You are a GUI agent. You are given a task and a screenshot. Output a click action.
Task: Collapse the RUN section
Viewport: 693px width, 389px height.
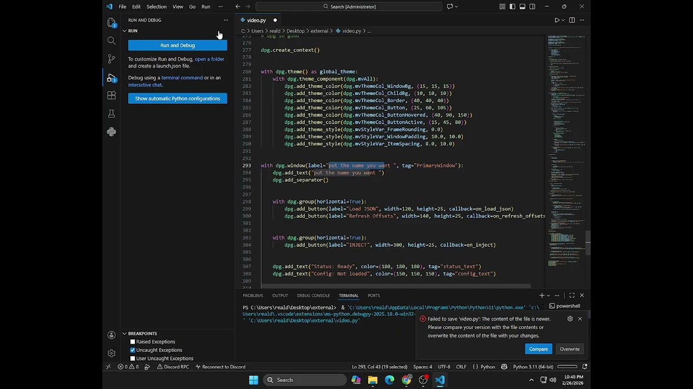coord(124,31)
